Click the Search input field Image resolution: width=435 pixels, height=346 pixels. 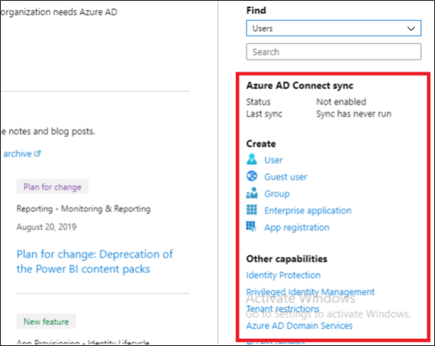333,52
